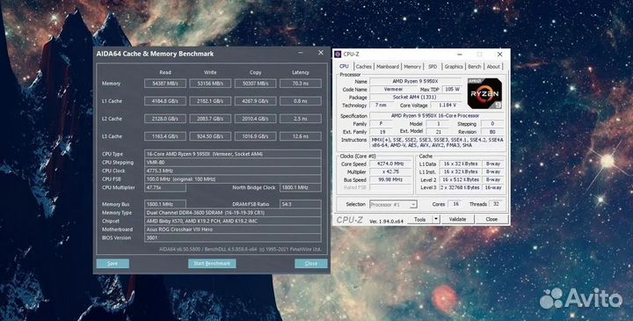Click the CPU FSB value 100.0 MHz

click(233, 179)
